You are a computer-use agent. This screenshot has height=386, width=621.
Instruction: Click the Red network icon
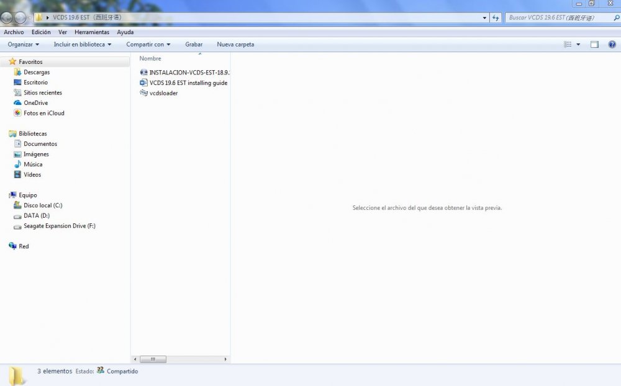tap(12, 246)
